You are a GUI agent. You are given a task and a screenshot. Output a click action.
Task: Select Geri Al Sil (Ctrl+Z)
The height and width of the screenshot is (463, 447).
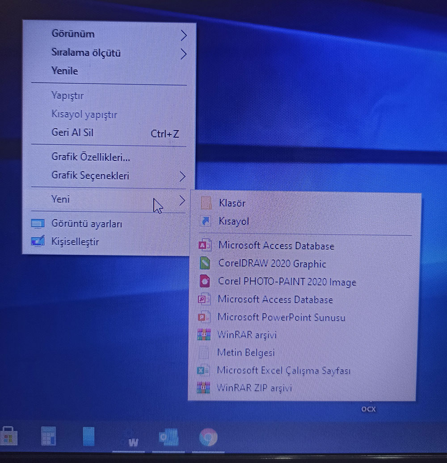(109, 133)
